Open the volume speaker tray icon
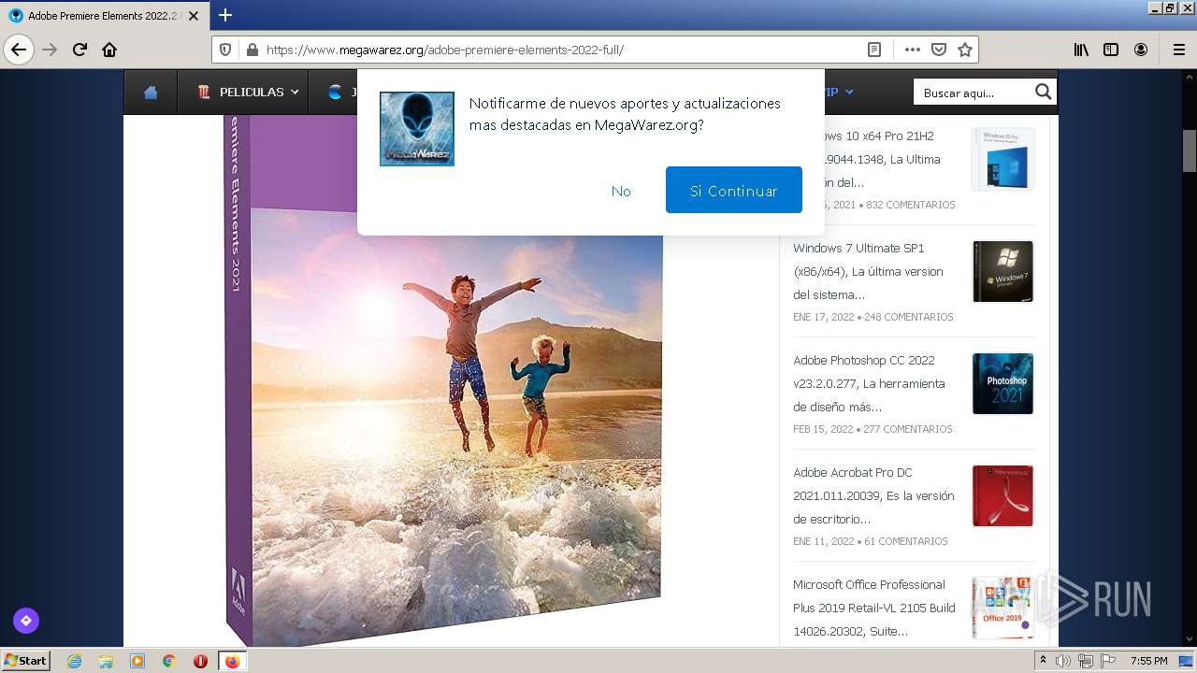This screenshot has width=1197, height=673. point(1063,661)
